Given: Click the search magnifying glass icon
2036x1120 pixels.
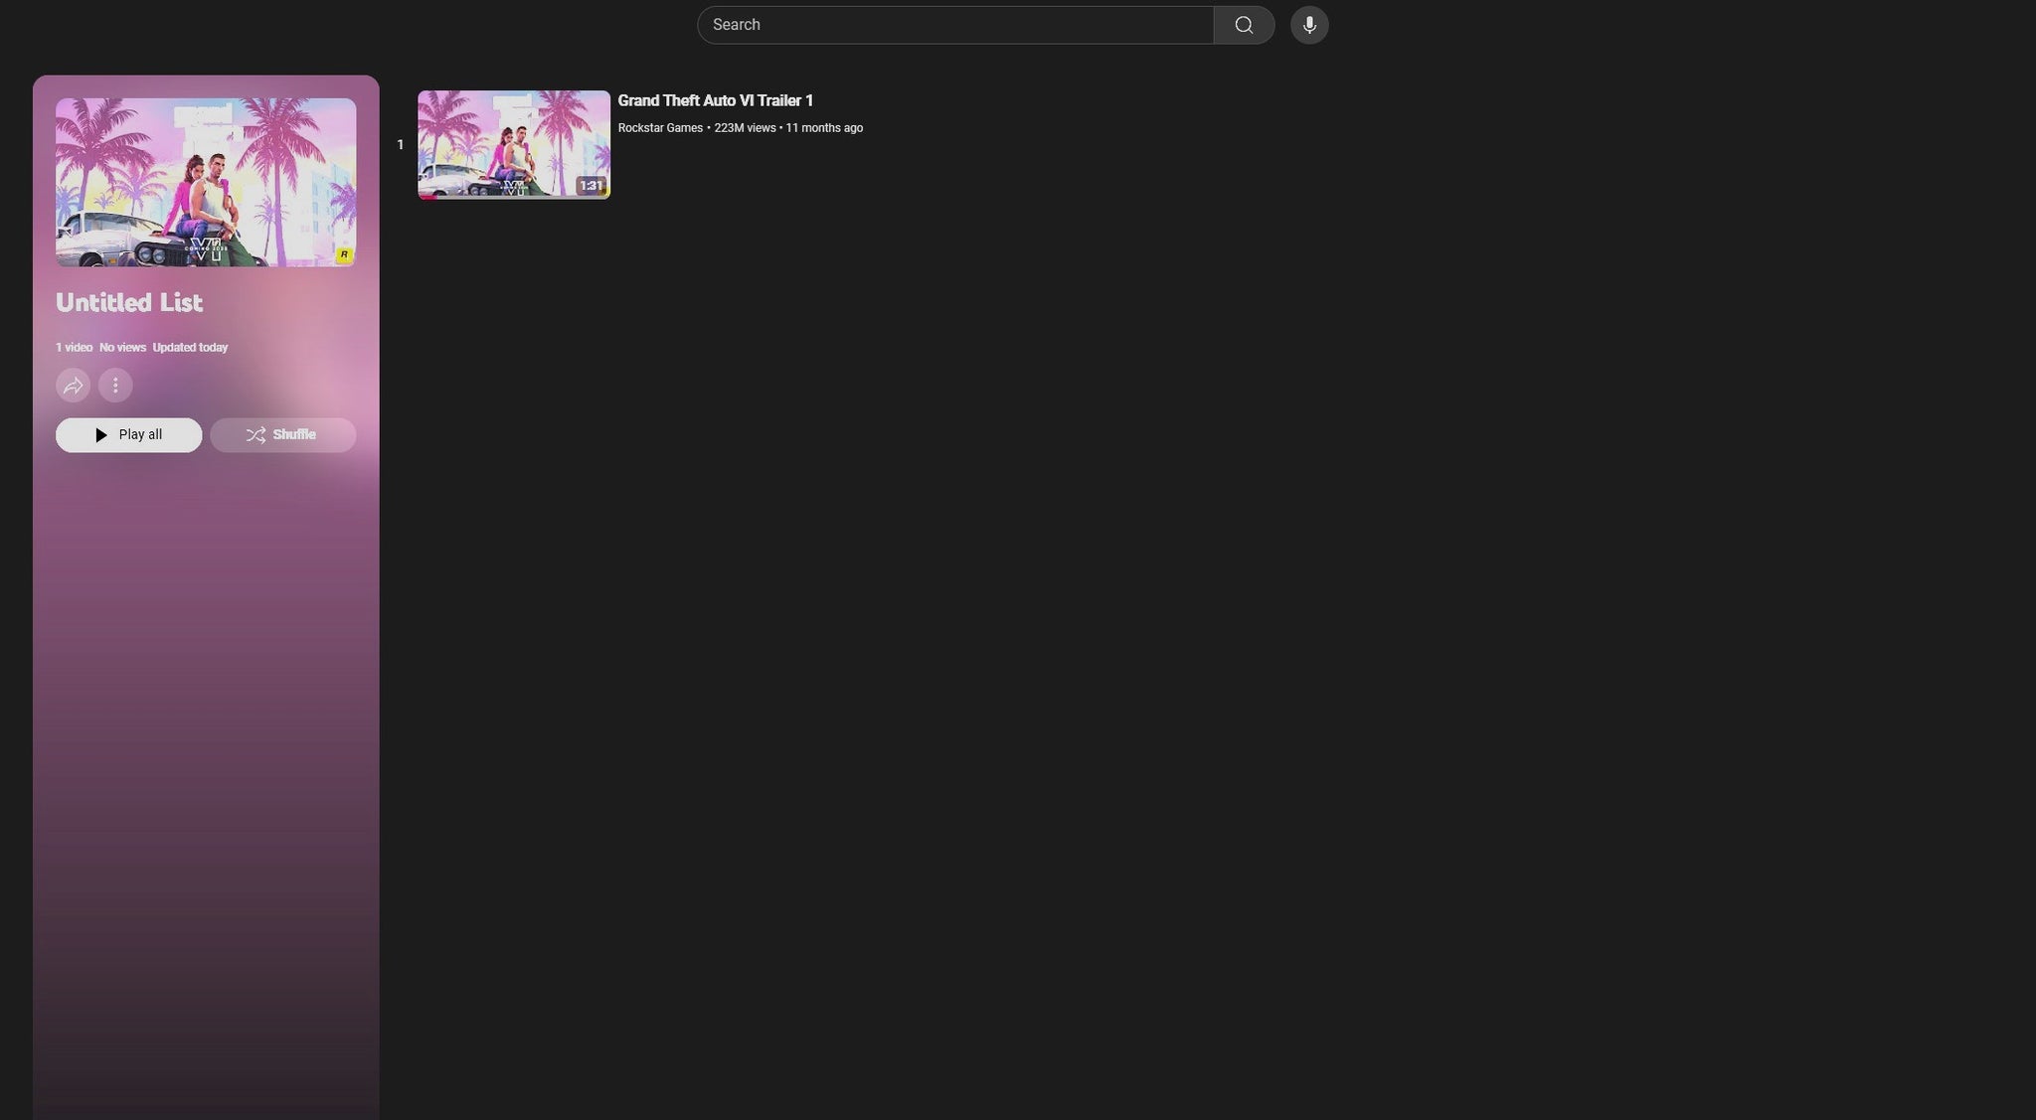Looking at the screenshot, I should (1244, 24).
